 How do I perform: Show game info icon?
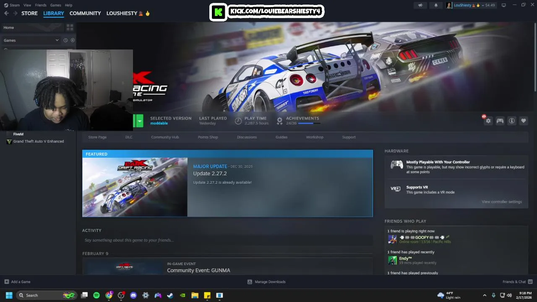(512, 121)
